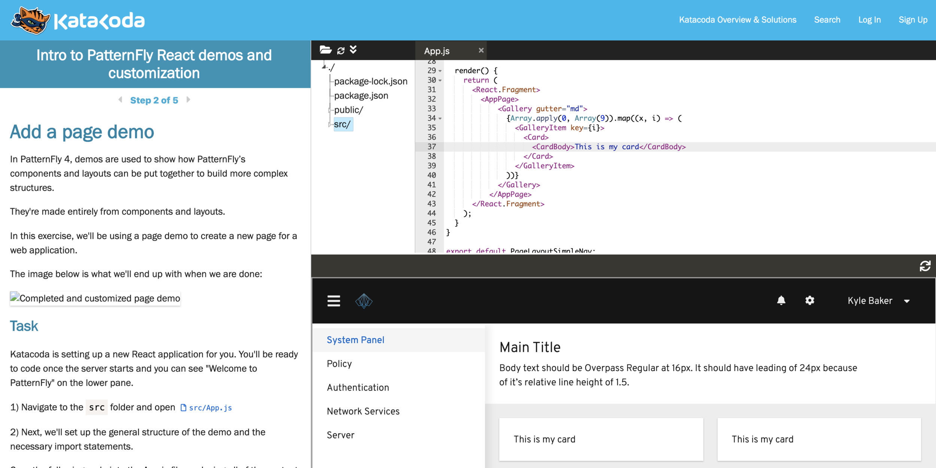Click the Katacoda cat logo
The width and height of the screenshot is (936, 468).
click(x=31, y=21)
